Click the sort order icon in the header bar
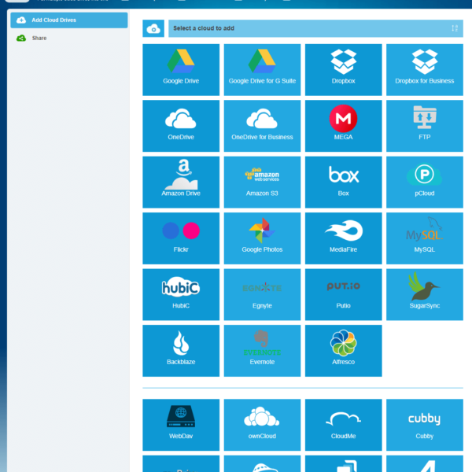 [455, 28]
